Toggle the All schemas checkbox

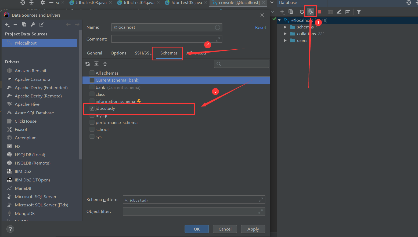(92, 73)
